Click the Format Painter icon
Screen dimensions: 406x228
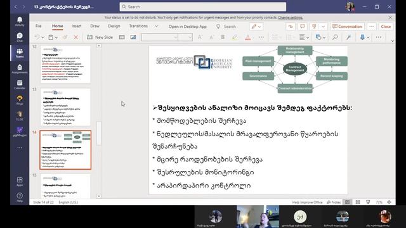65,37
